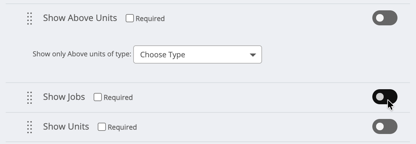Screen dimensions: 416x144
Task: Mark Show Units as Required via checkbox
Action: (x=101, y=127)
